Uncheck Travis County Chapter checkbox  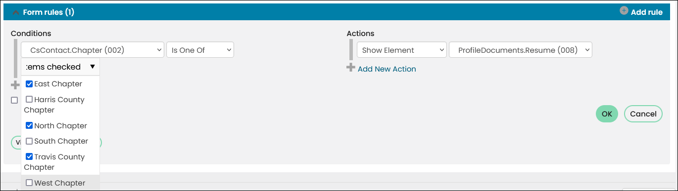(29, 156)
